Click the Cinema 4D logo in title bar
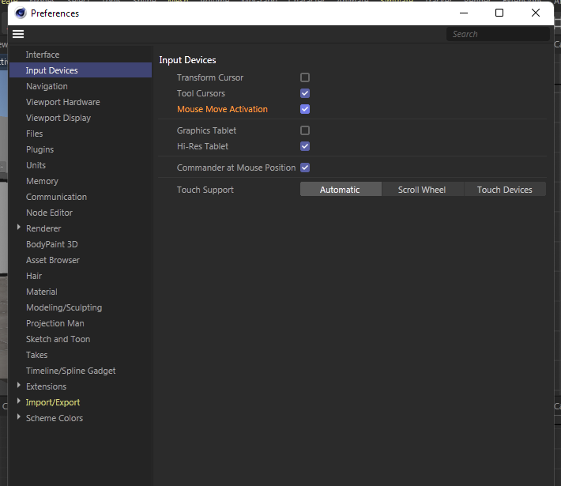 [21, 13]
